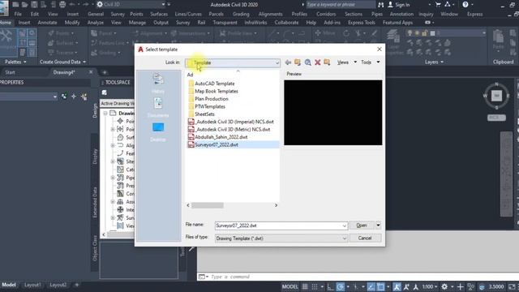This screenshot has height=292, width=519.
Task: Switch to the Start tab
Action: coord(10,72)
